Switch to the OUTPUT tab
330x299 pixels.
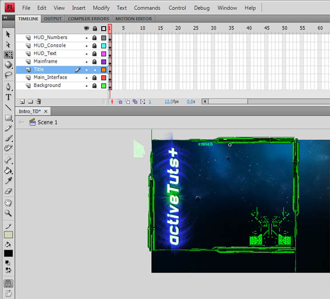pyautogui.click(x=53, y=19)
